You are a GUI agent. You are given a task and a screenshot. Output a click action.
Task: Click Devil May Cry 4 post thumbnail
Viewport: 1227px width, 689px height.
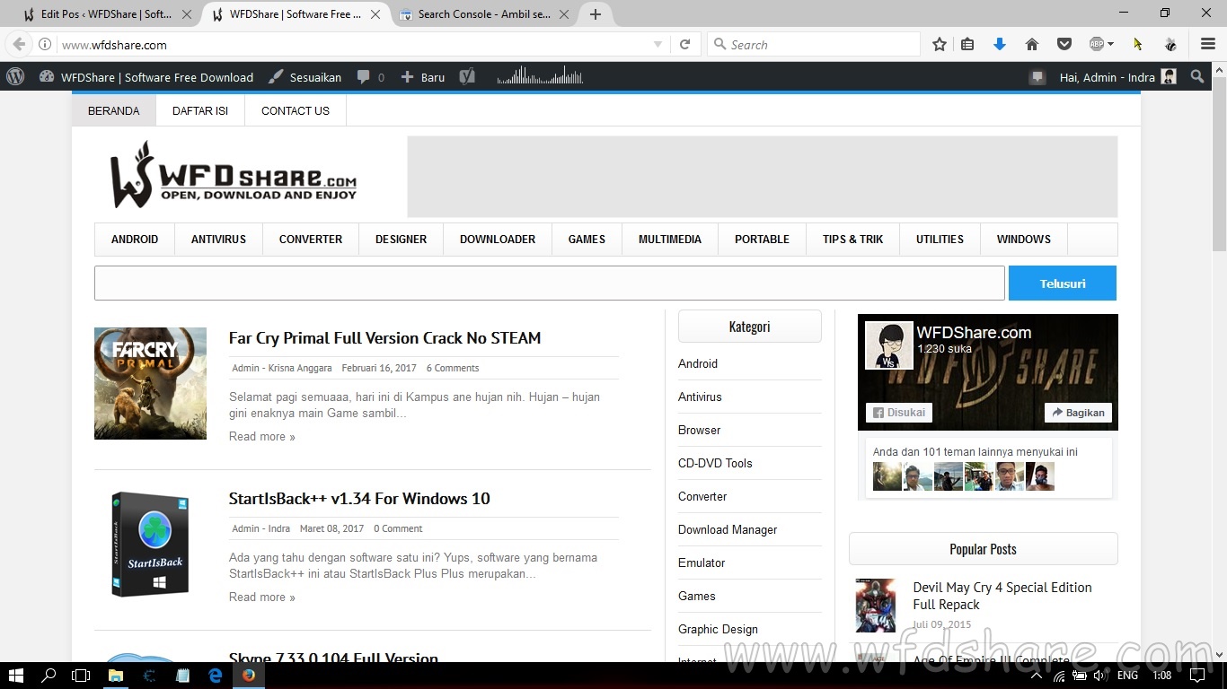click(x=875, y=606)
